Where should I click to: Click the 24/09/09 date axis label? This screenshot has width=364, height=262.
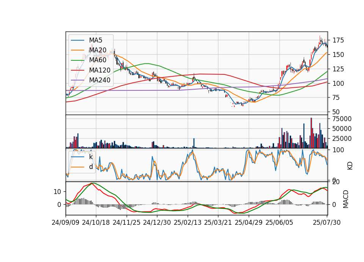(66, 223)
